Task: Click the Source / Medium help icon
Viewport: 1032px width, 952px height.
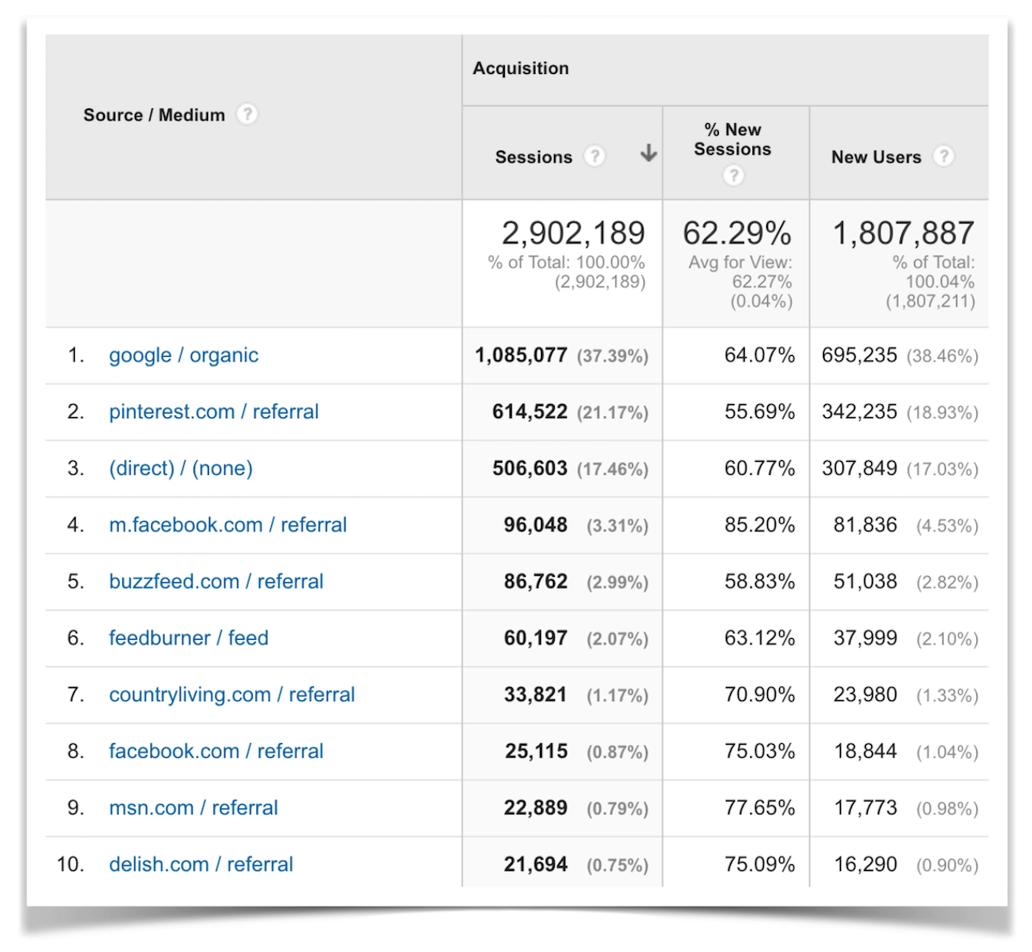Action: [246, 113]
